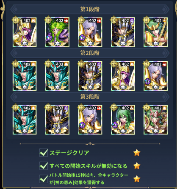This screenshot has height=189, width=177.
Task: Choose the lavender-haired gold saint in 第2段階
Action: point(156,76)
